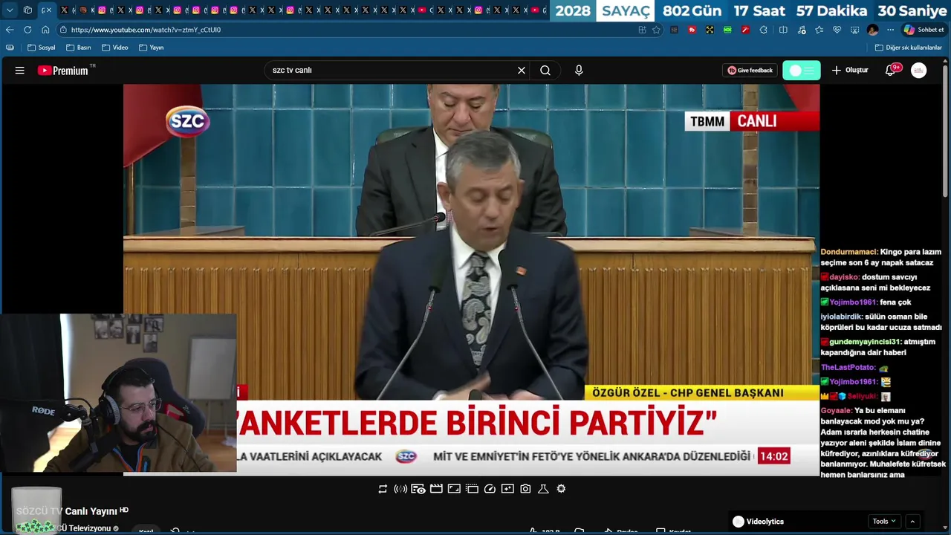Viewport: 951px width, 535px height.
Task: Open the gear settings icon below video
Action: point(561,489)
